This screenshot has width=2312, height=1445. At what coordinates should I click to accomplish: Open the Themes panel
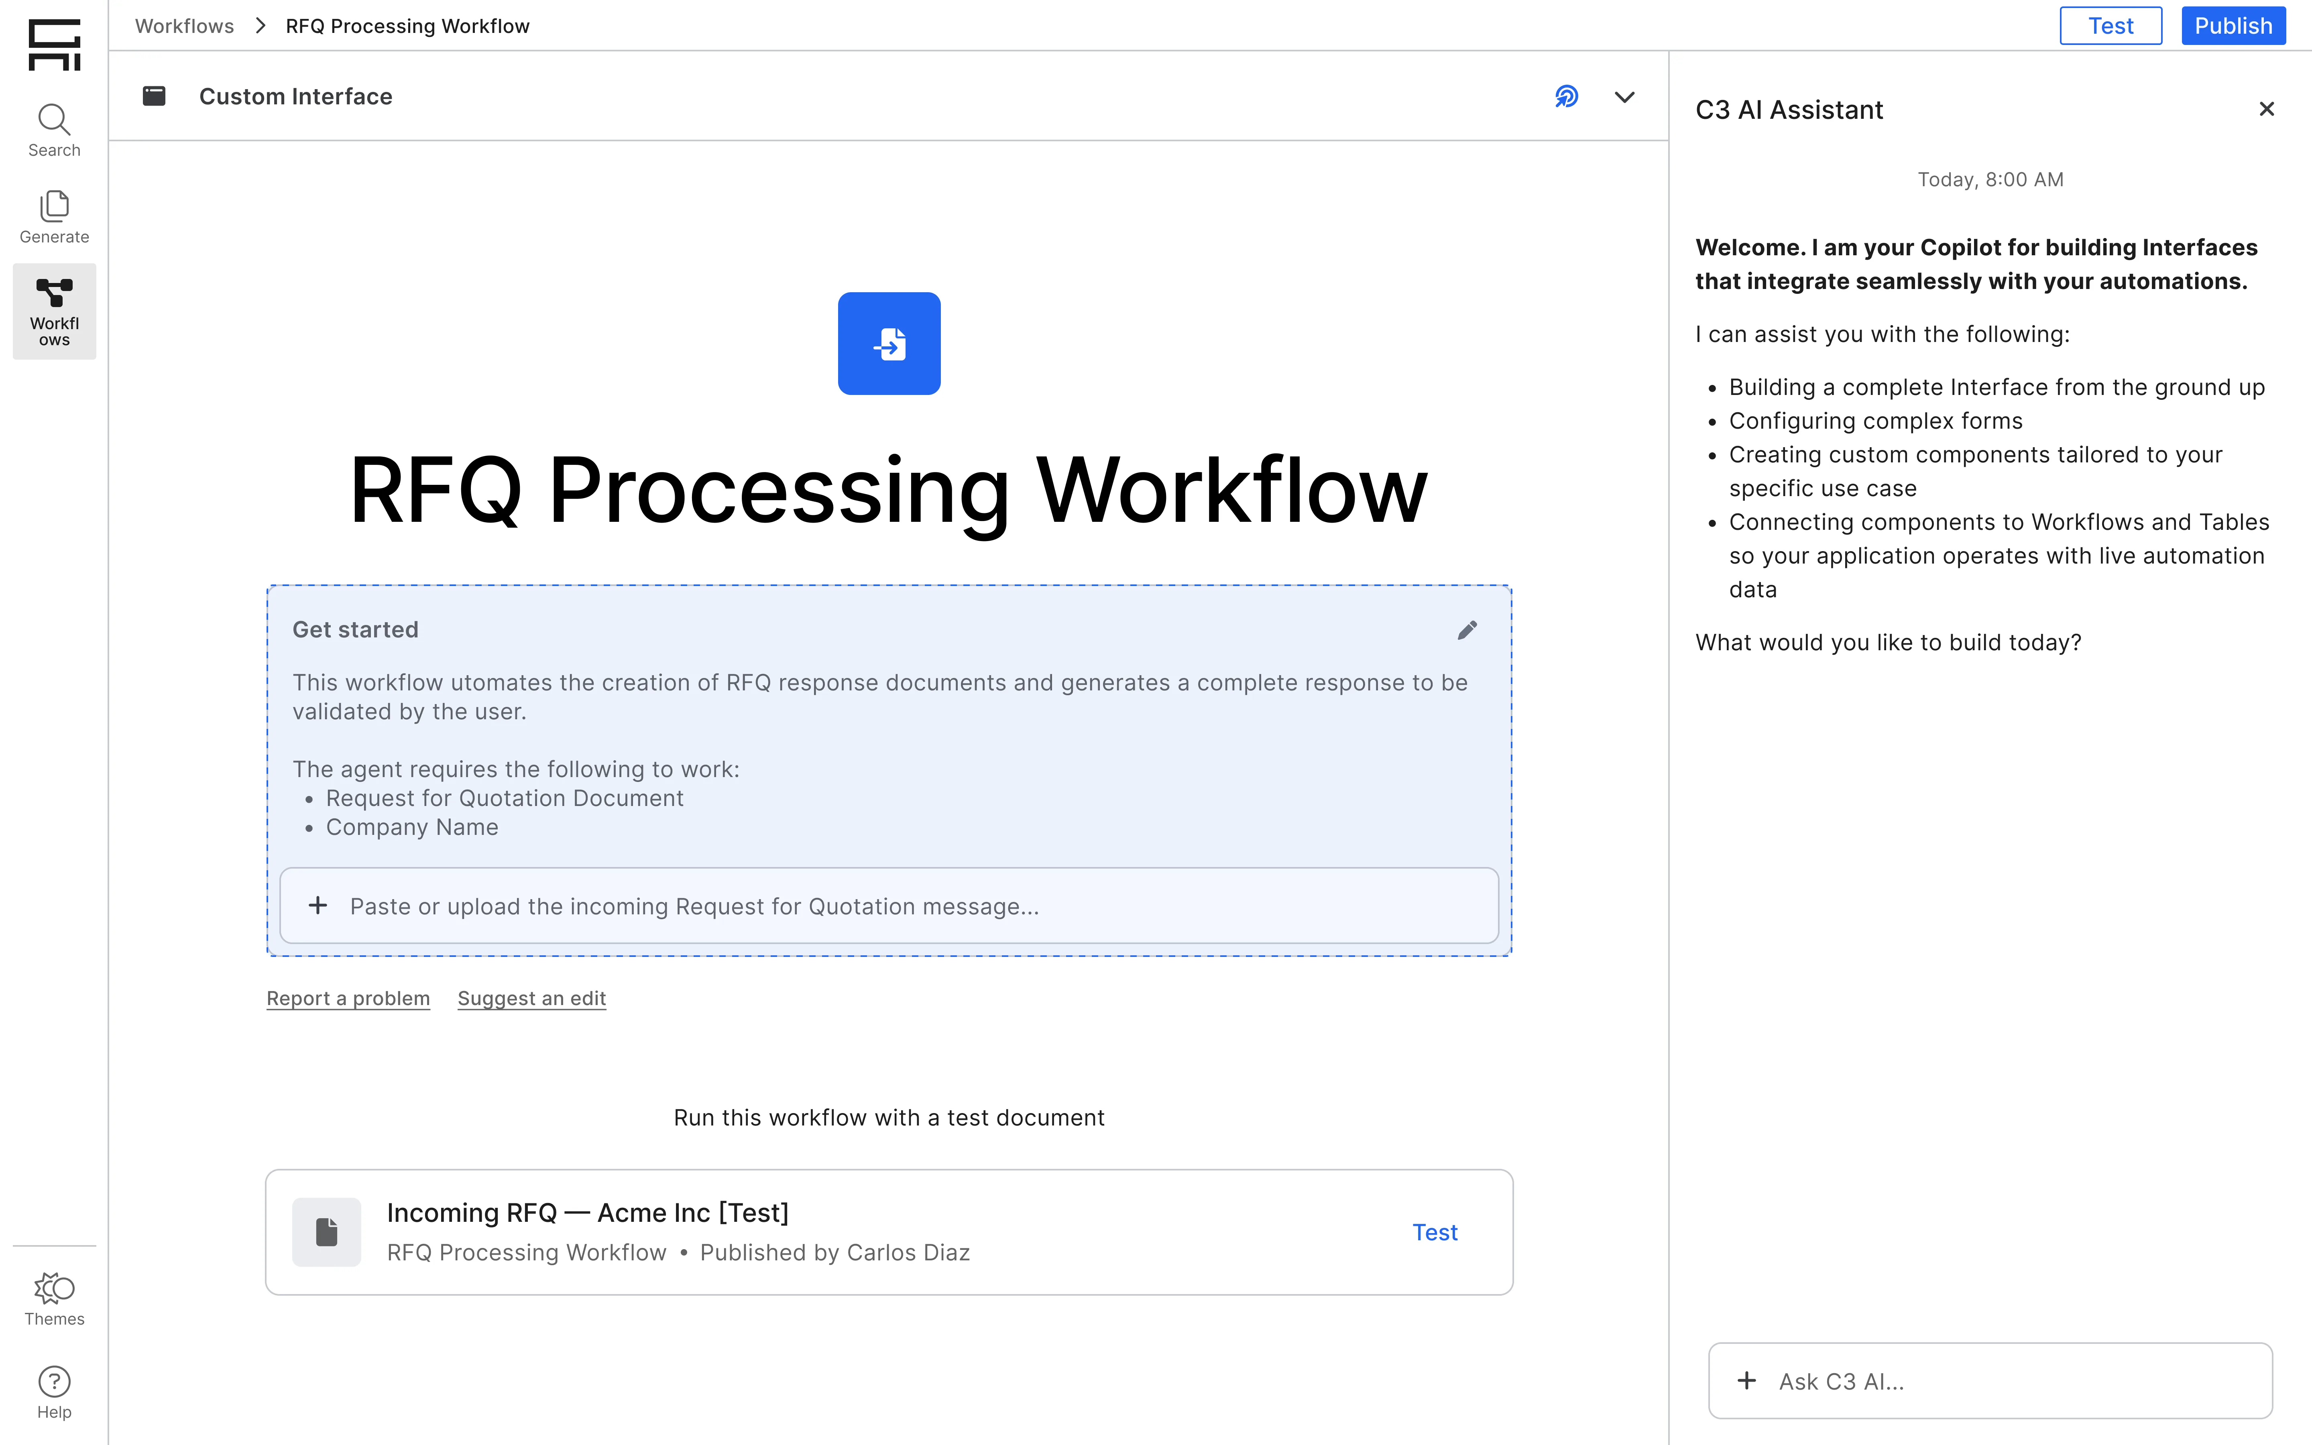pyautogui.click(x=55, y=1300)
